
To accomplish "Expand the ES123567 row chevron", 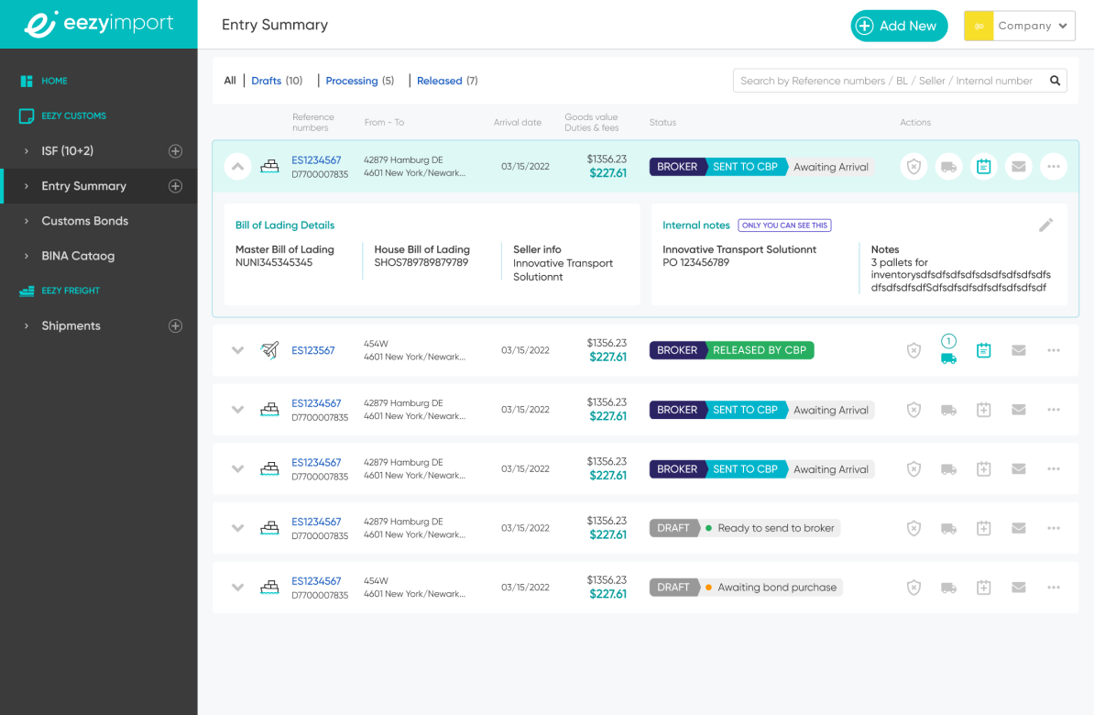I will point(237,350).
